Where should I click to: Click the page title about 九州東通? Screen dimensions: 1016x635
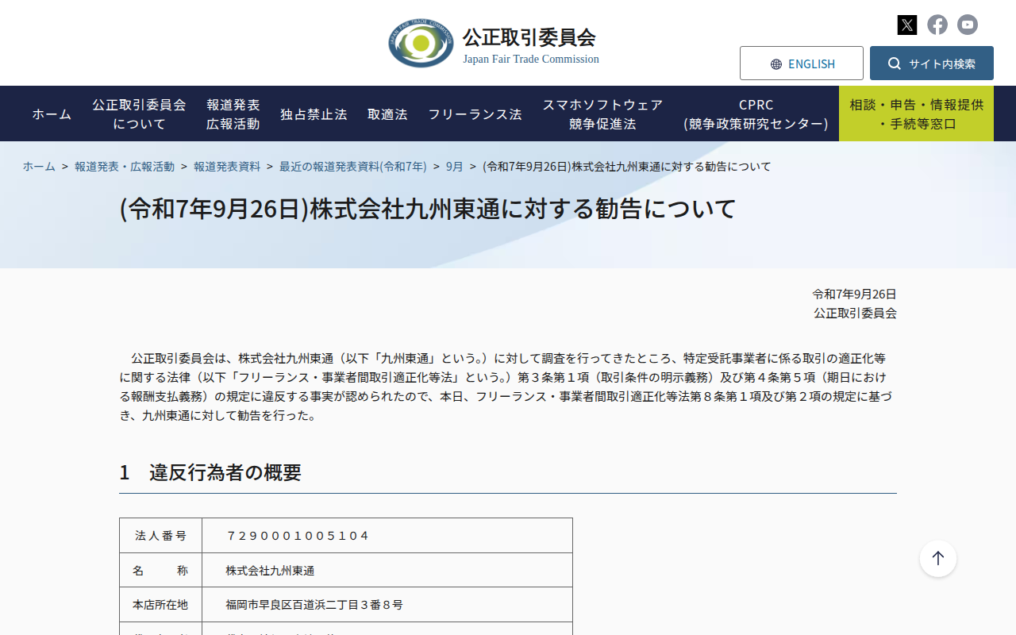(428, 209)
